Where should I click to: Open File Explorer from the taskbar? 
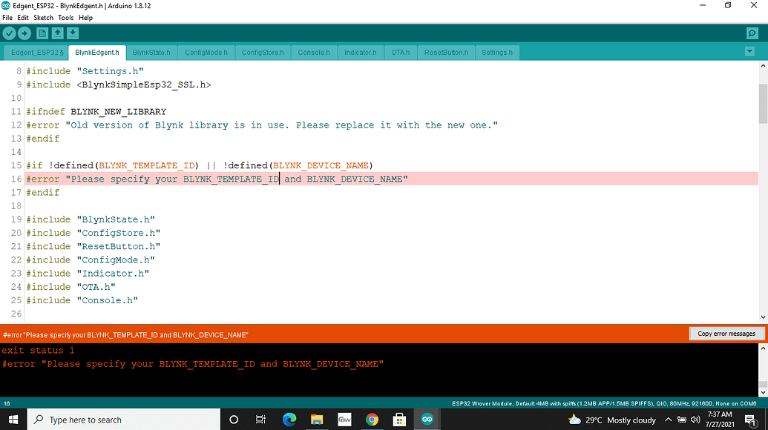pyautogui.click(x=317, y=419)
